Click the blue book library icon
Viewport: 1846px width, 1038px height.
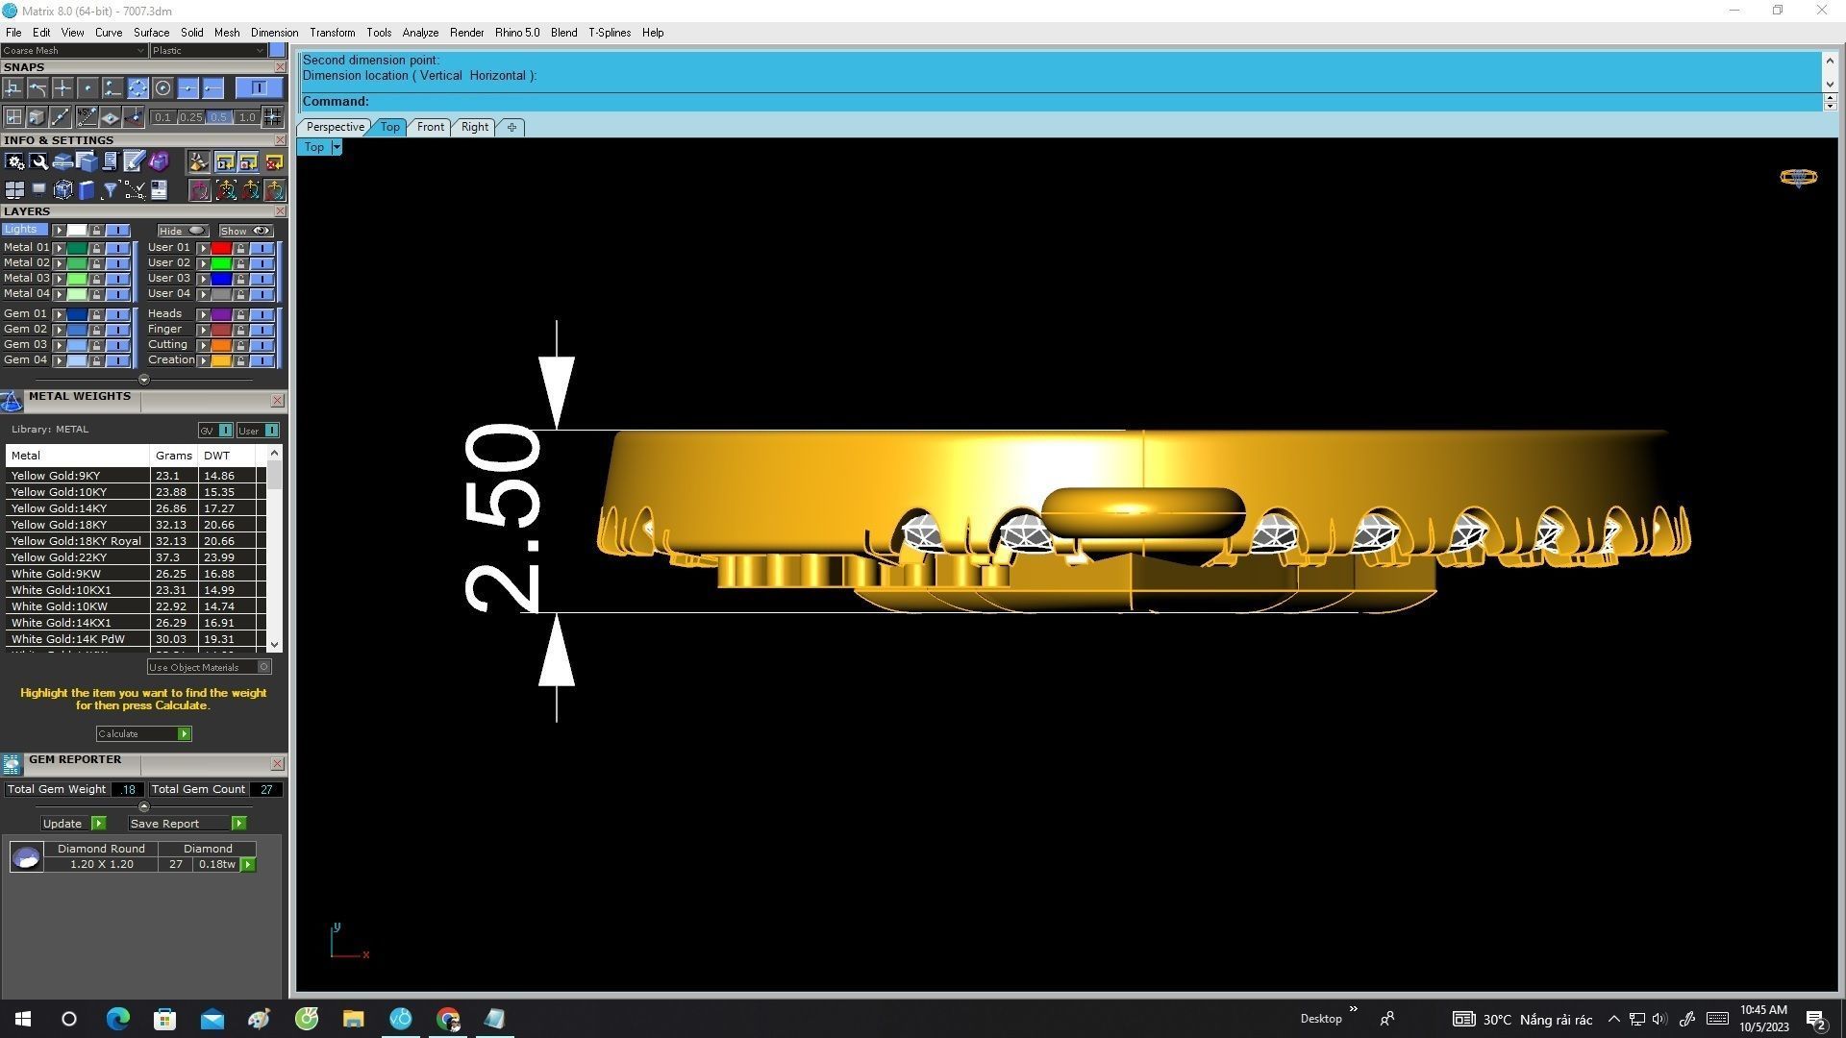point(87,190)
